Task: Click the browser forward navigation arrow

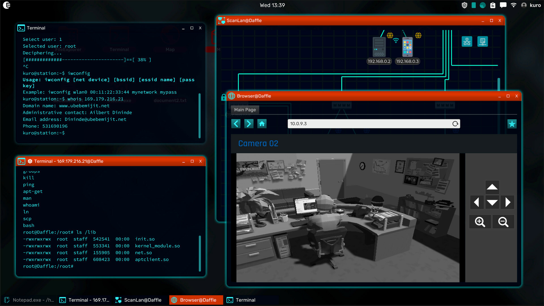Action: pyautogui.click(x=249, y=124)
